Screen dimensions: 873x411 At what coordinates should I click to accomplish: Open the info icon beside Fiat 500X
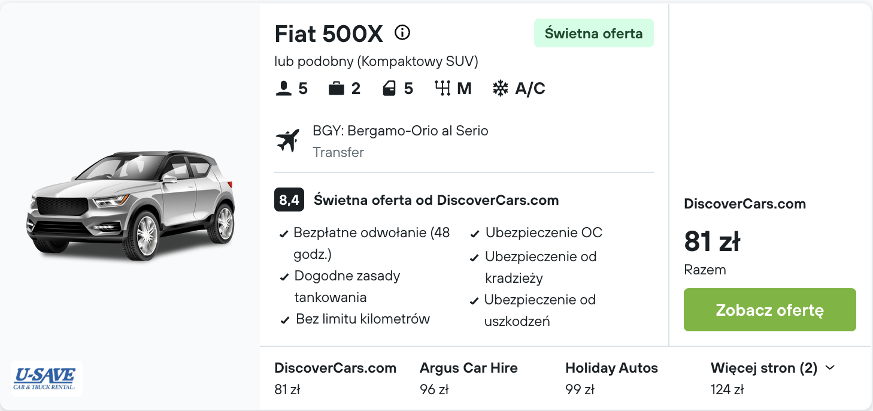[402, 32]
